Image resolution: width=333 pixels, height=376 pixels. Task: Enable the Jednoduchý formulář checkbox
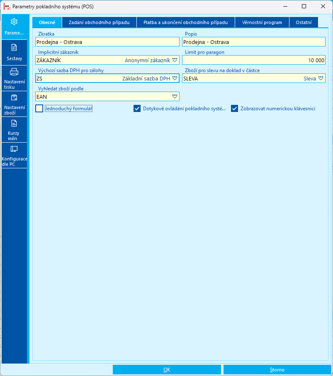(x=39, y=109)
